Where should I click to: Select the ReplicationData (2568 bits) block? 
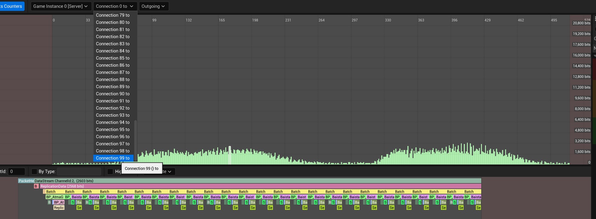point(260,186)
